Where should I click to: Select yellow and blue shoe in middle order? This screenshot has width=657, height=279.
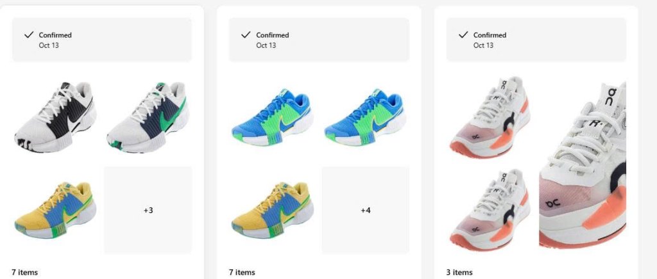273,210
